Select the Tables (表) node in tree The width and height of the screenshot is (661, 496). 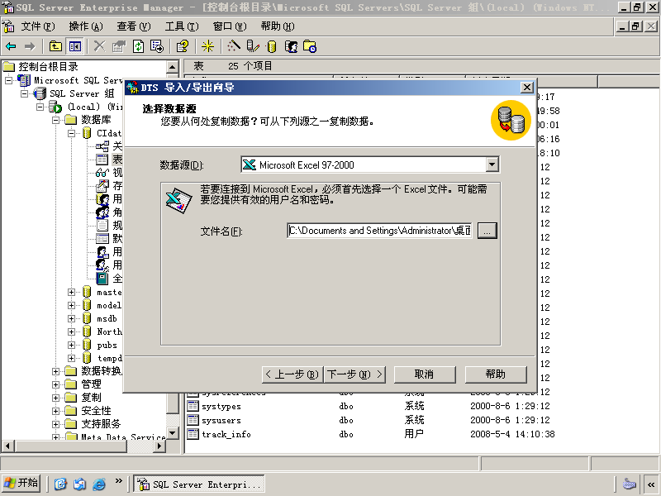117,160
